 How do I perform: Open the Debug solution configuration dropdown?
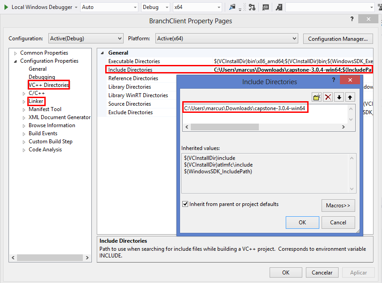click(155, 7)
